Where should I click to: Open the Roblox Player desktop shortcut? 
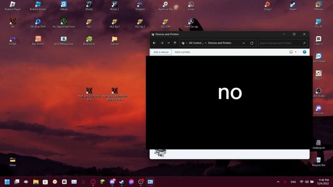(x=12, y=6)
